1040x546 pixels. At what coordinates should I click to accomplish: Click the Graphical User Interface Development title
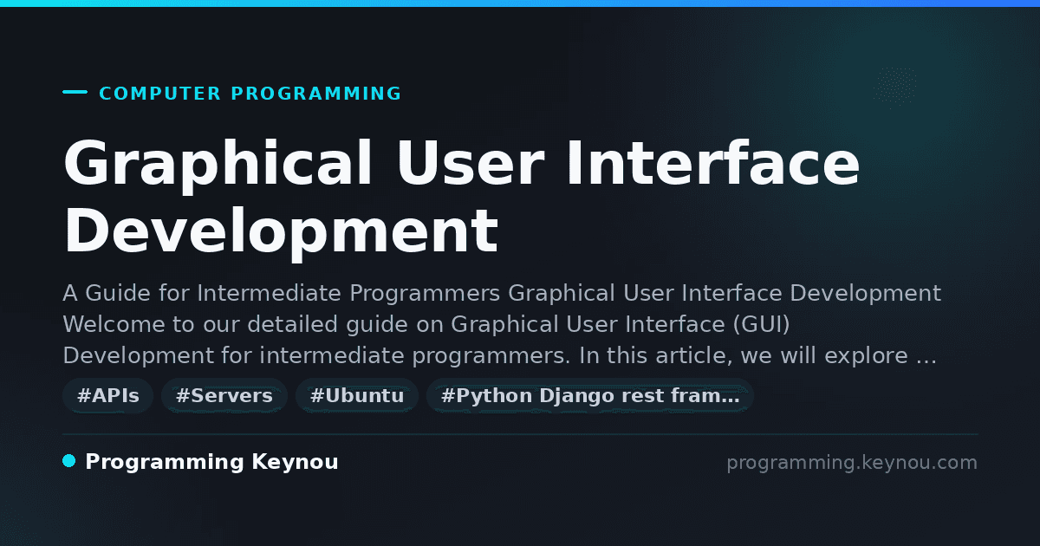(462, 198)
